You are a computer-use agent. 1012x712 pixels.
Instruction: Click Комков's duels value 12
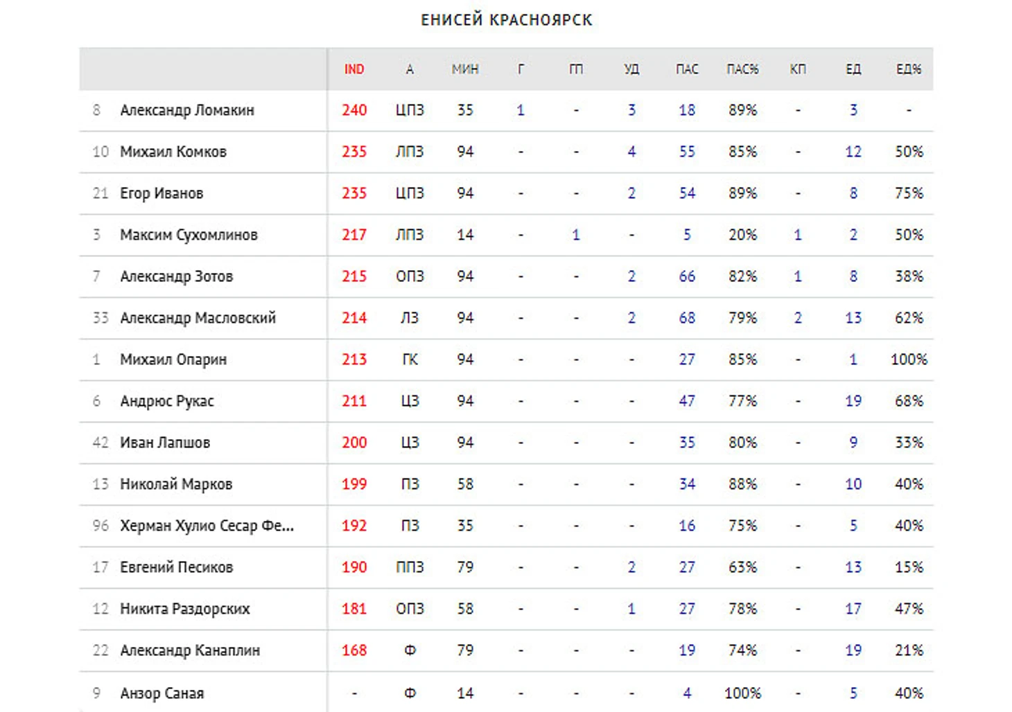point(853,152)
